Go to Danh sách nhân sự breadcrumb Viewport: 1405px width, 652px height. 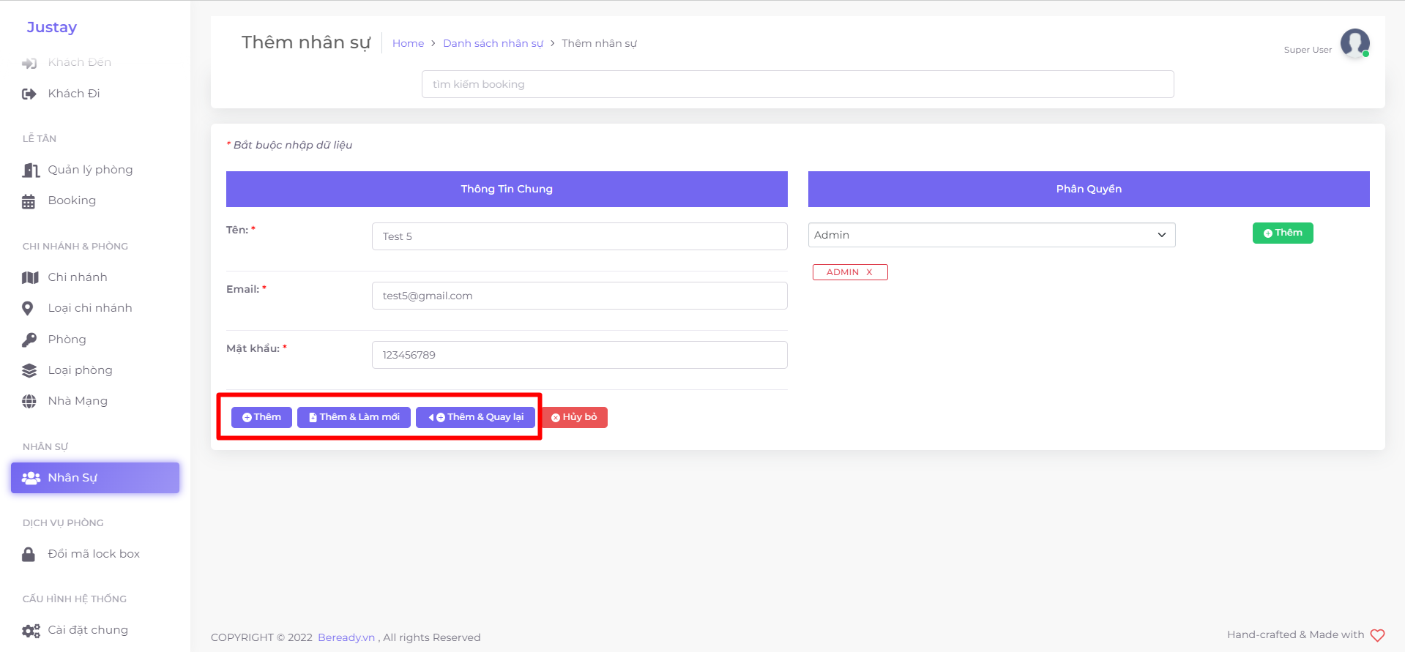493,43
